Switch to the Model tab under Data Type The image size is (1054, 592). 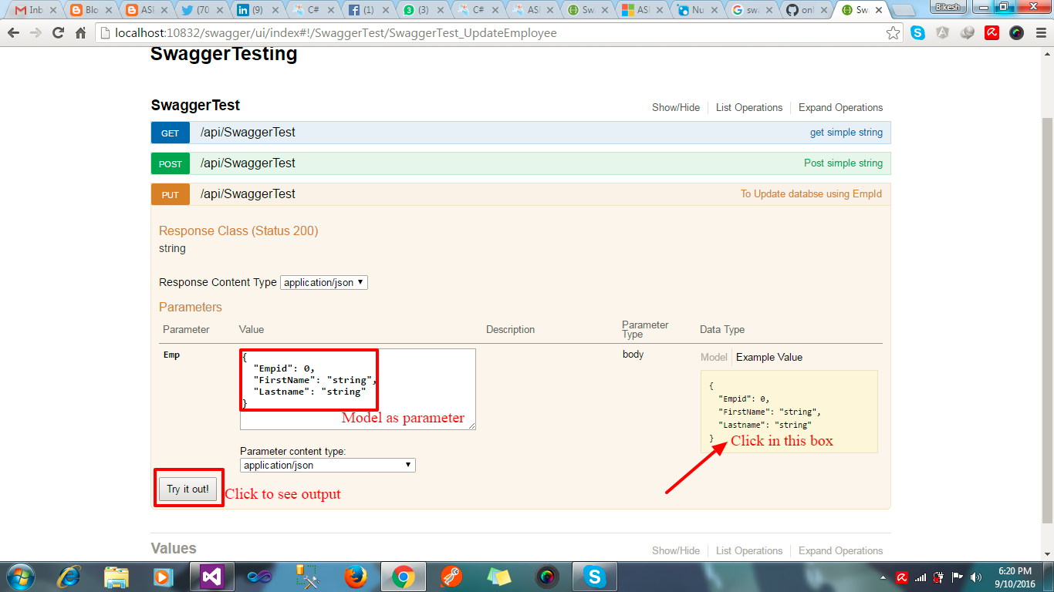click(714, 357)
